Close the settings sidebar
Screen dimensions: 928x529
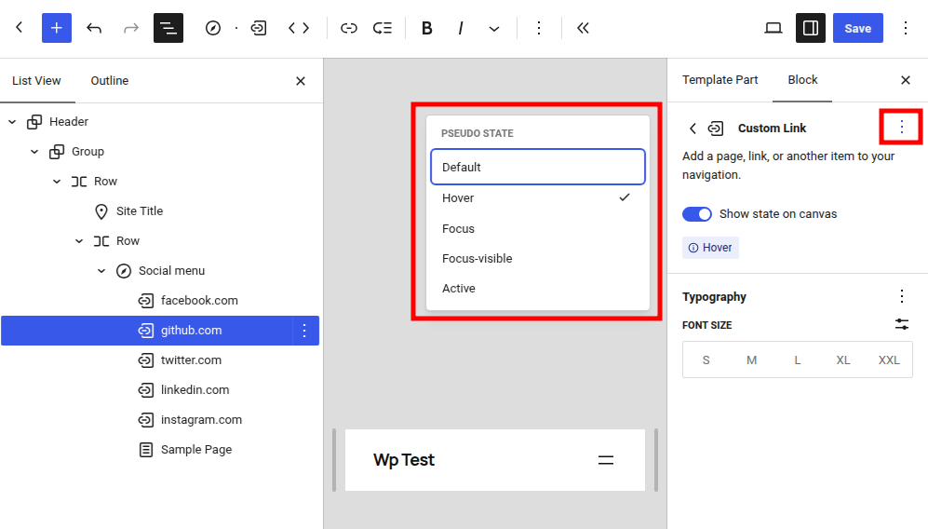(906, 80)
